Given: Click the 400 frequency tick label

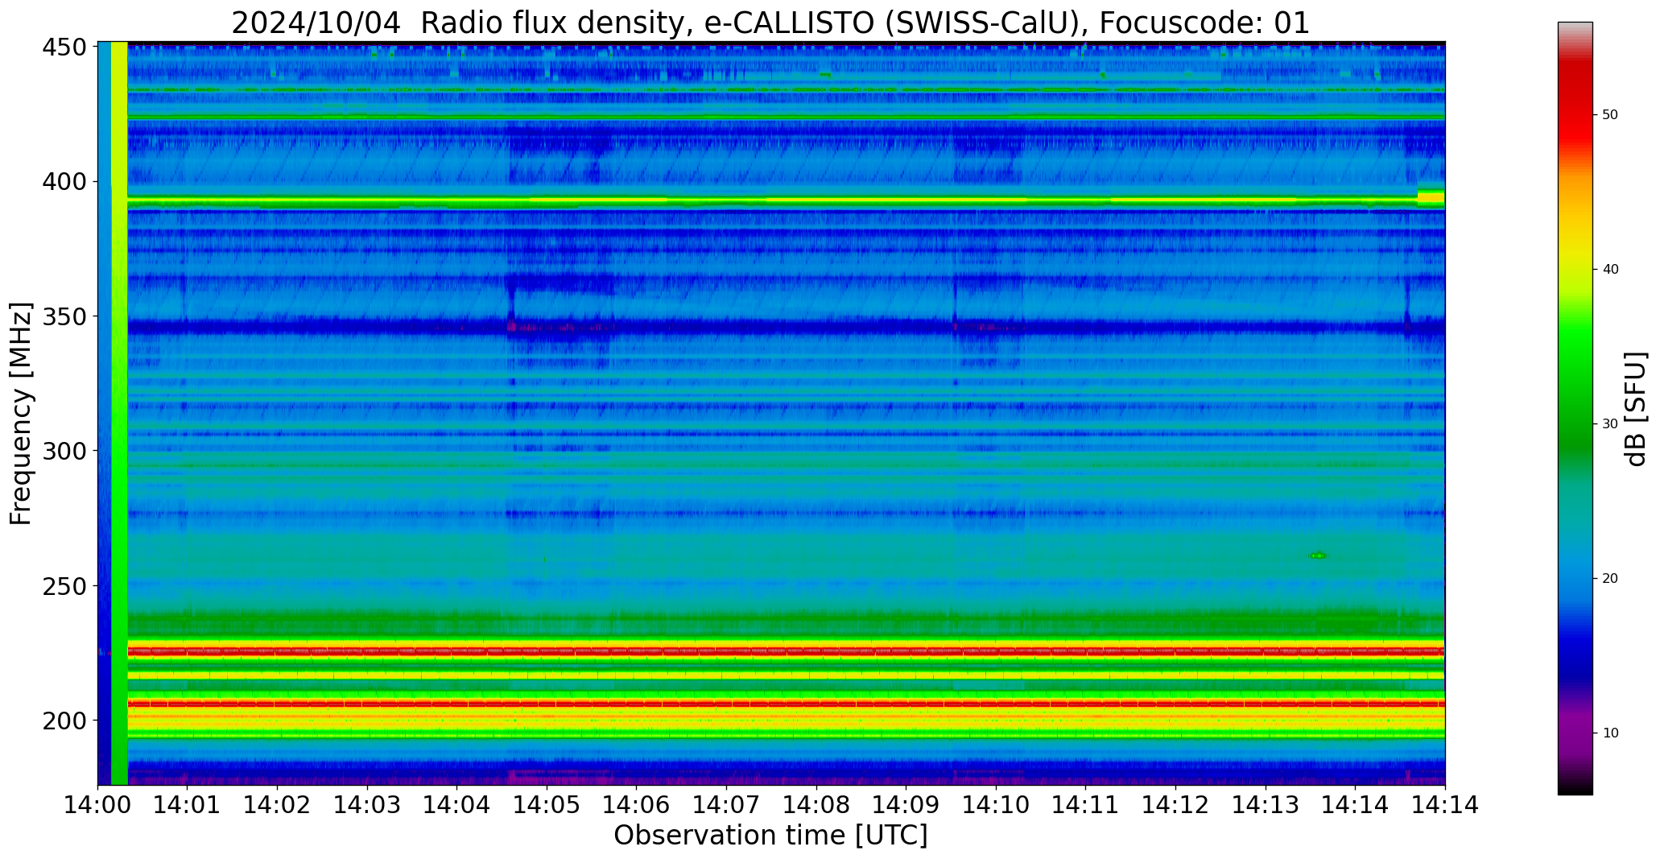Looking at the screenshot, I should pyautogui.click(x=64, y=182).
